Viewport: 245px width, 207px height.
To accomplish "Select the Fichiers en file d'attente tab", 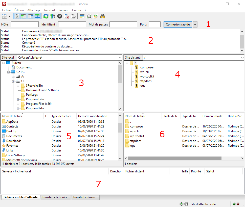I will tap(21, 197).
